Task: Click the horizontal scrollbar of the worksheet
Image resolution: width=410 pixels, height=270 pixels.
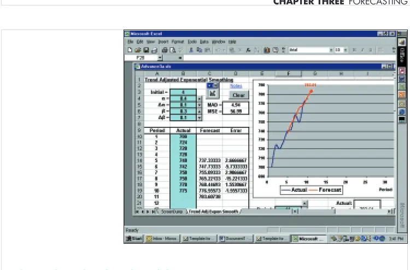Action: pos(343,212)
